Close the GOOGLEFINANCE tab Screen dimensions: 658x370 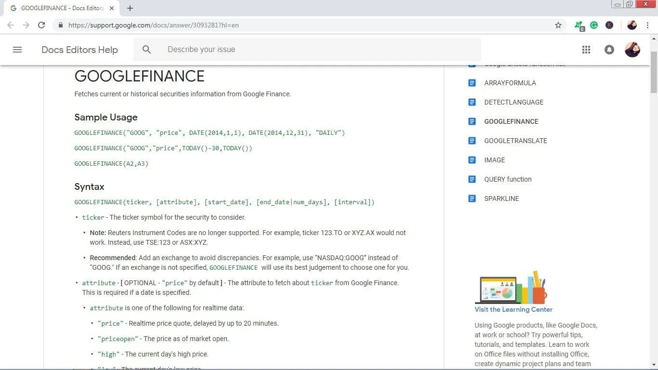point(112,8)
